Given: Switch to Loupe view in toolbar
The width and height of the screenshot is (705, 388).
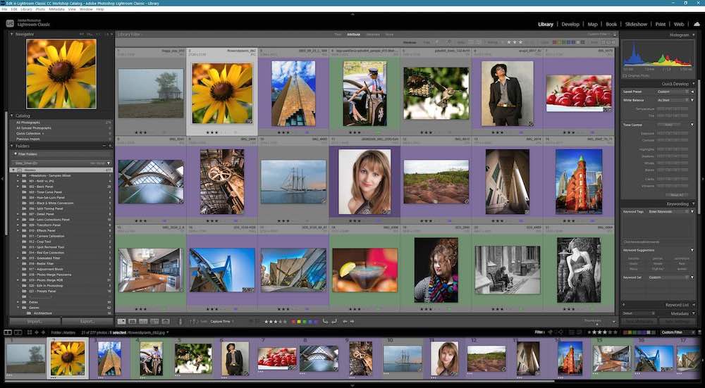Looking at the screenshot, I should 133,322.
